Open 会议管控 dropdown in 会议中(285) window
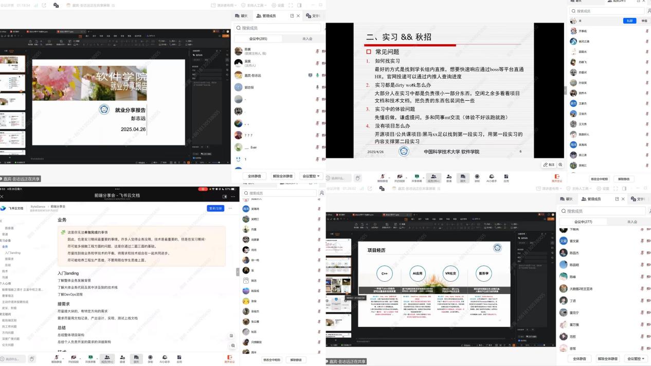Screen dimensions: 651x366 click(x=312, y=176)
